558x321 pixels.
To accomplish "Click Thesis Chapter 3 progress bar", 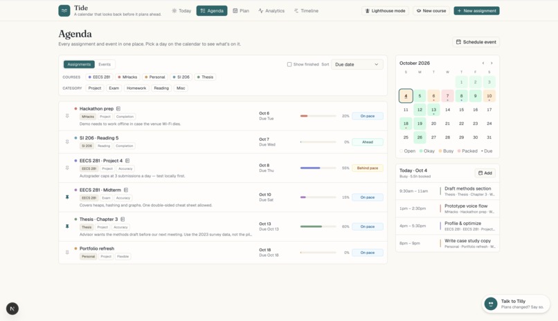I will point(318,226).
